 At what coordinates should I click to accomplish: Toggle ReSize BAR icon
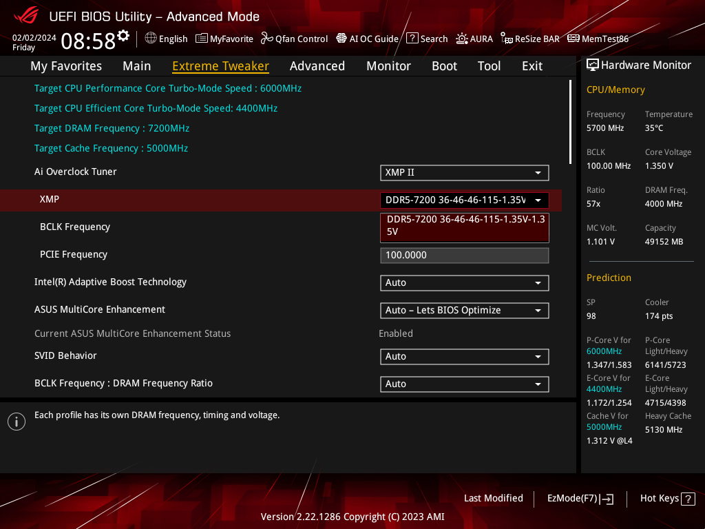507,39
